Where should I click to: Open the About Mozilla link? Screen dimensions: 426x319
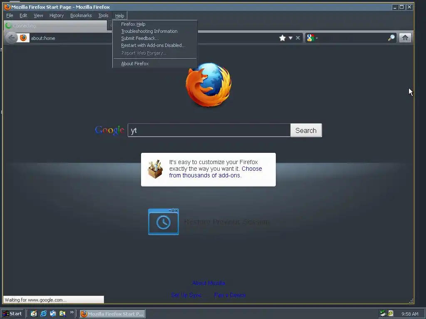pos(209,283)
